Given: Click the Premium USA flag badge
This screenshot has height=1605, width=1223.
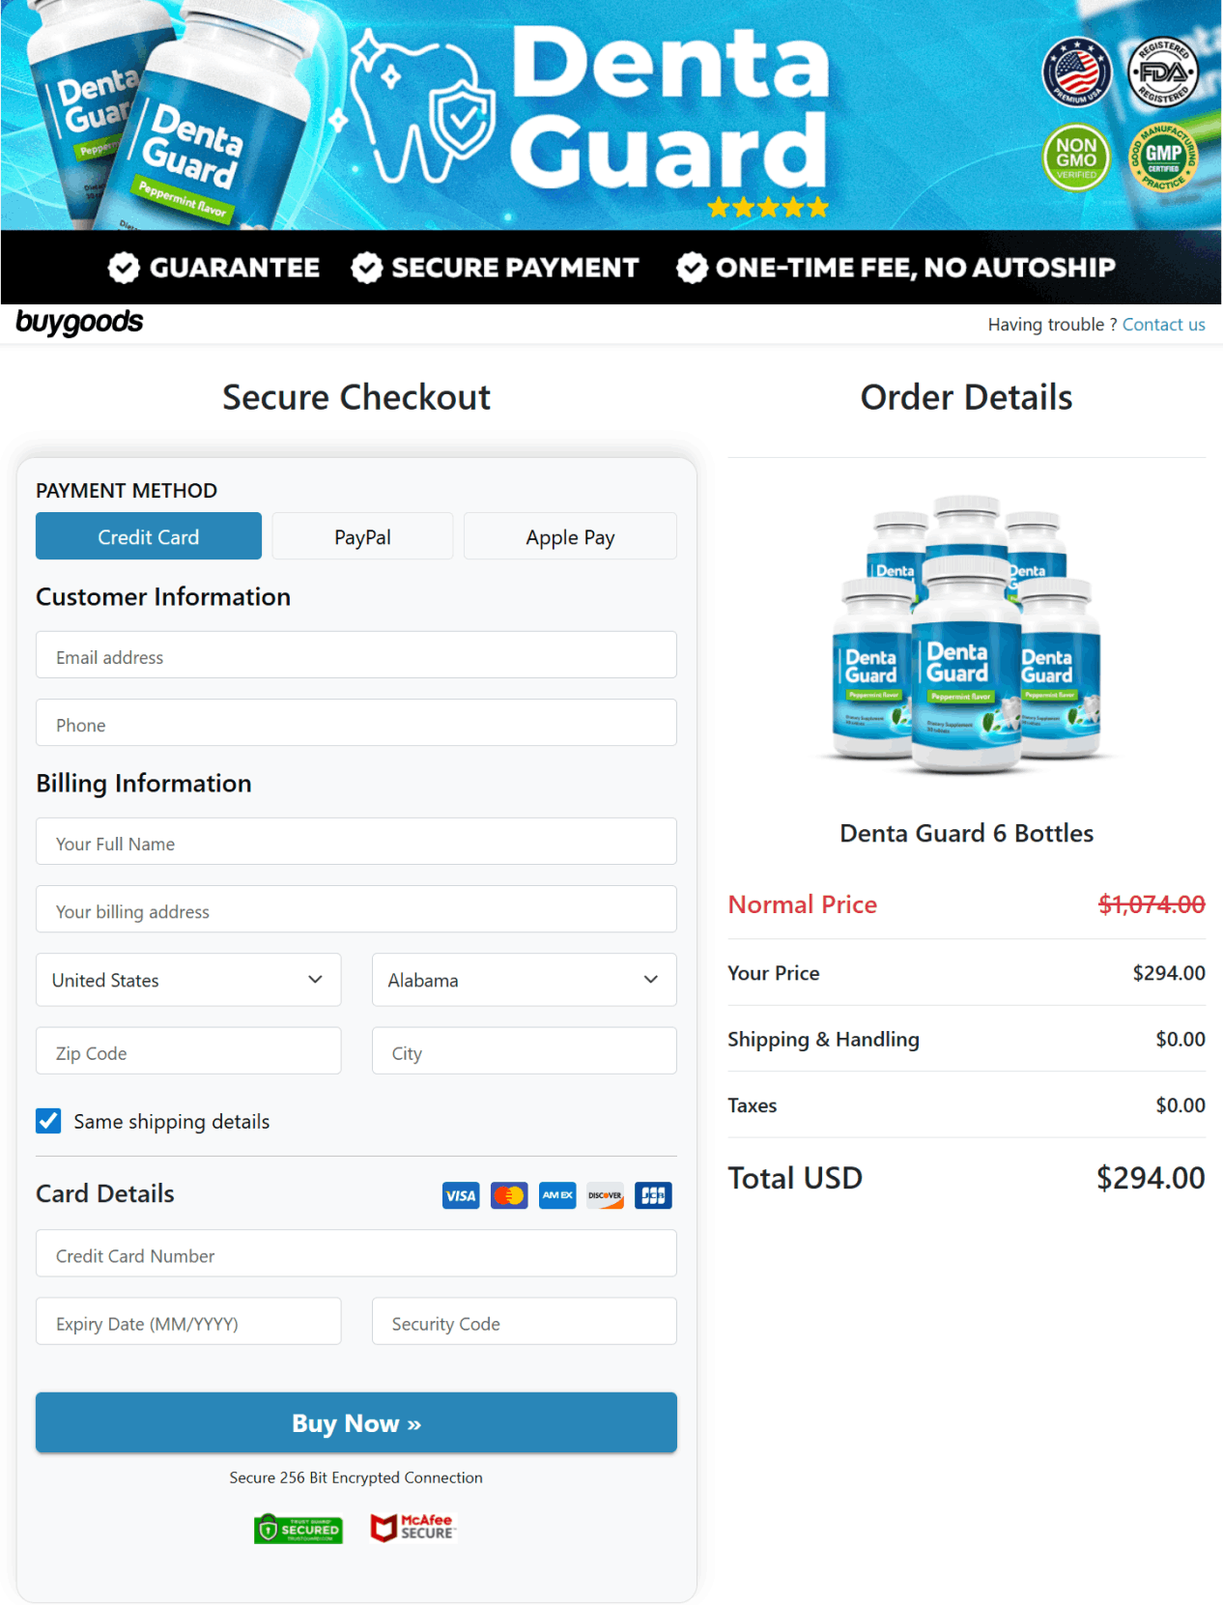Looking at the screenshot, I should pos(1075,70).
